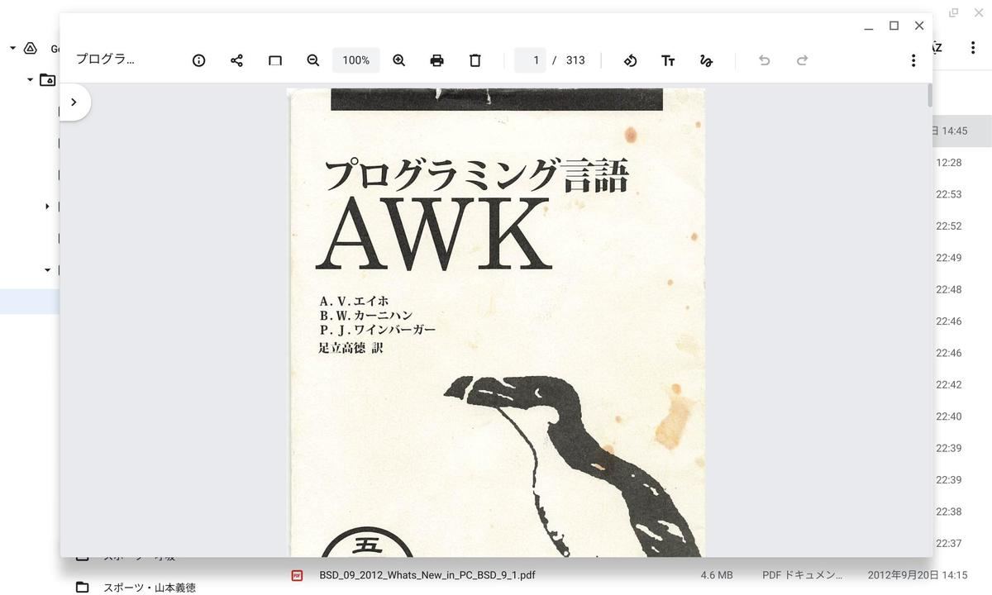992x595 pixels.
Task: Redo the annotation
Action: [x=802, y=60]
